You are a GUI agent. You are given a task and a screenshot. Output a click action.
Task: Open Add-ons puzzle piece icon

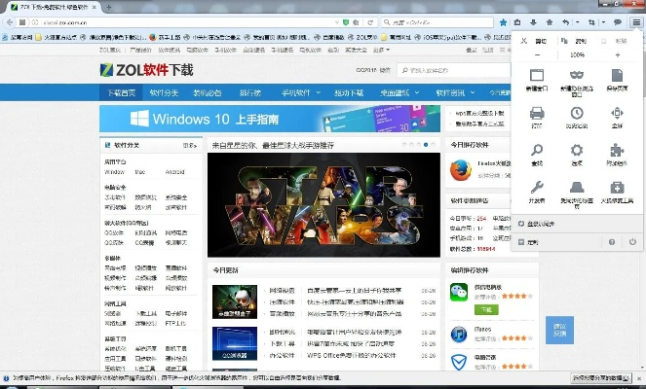(x=618, y=151)
